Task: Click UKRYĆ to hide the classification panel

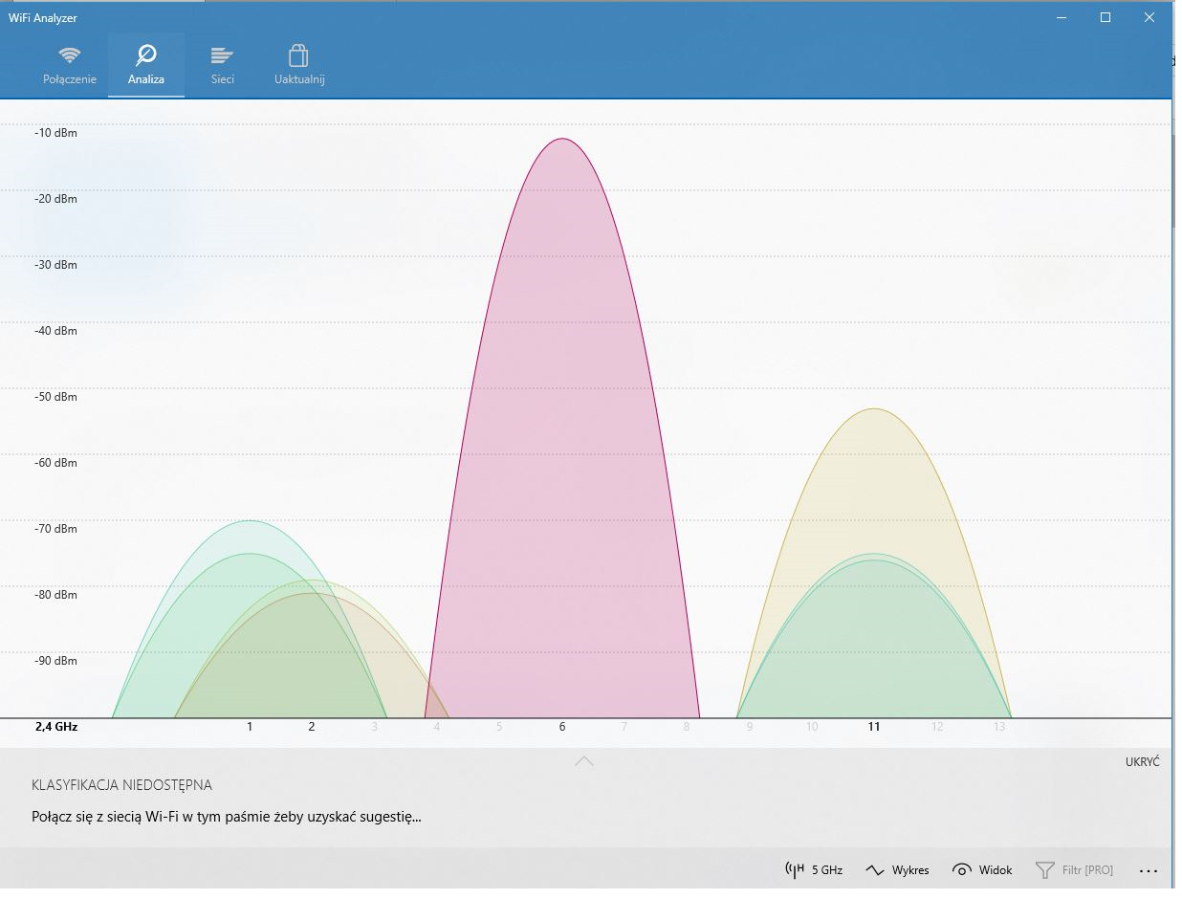Action: tap(1142, 761)
